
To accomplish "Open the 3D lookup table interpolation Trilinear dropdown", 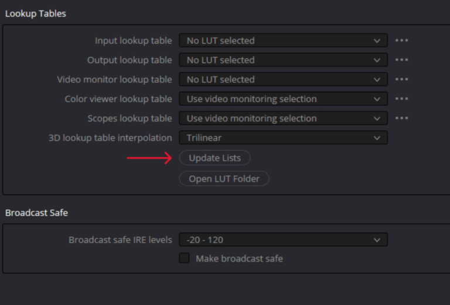I will coord(283,138).
